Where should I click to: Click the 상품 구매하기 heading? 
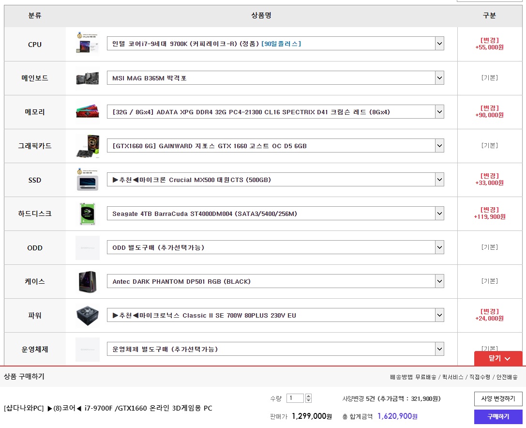pos(24,376)
